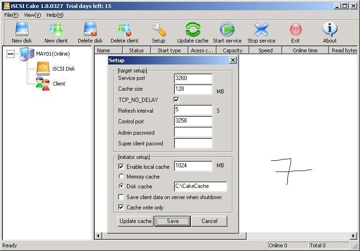Cancel the Setup dialog
360x251 pixels.
209,221
